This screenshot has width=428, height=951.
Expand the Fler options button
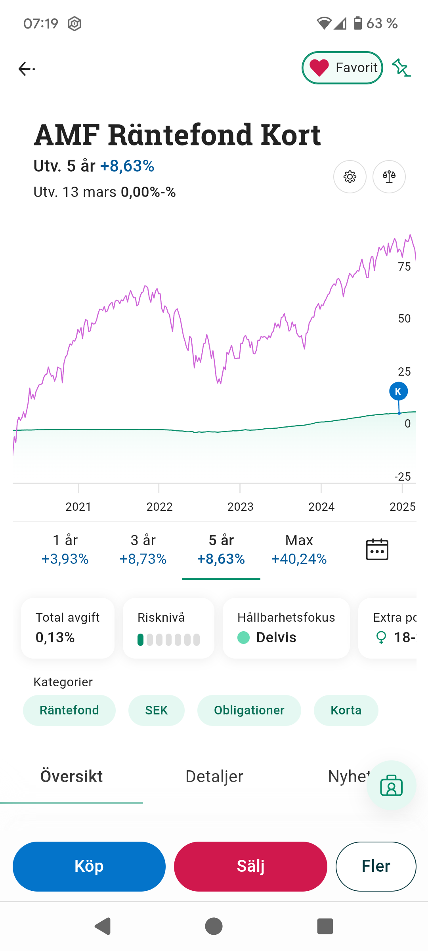click(376, 867)
